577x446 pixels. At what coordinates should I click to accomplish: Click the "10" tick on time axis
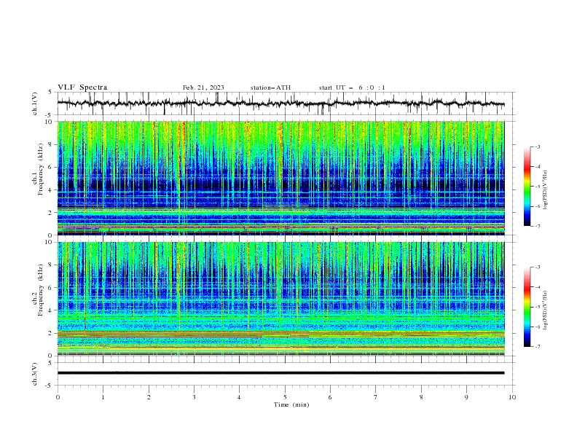coord(512,397)
